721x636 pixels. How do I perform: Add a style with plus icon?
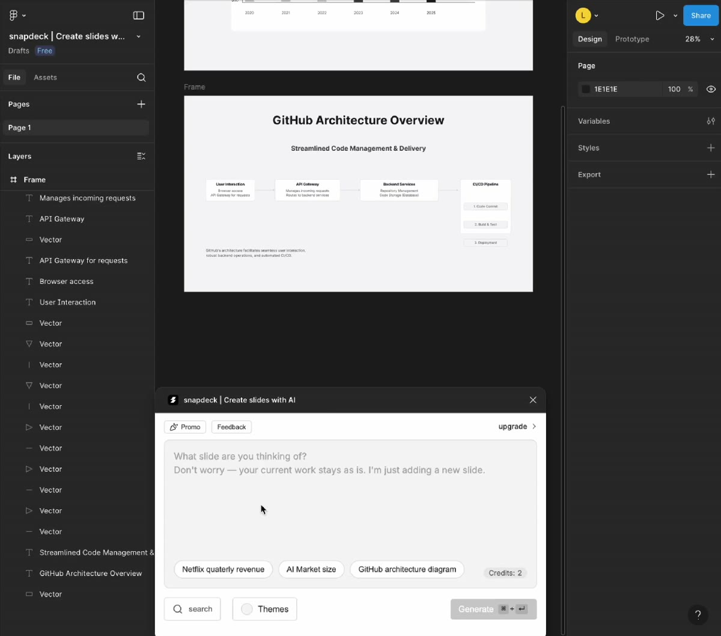coord(711,148)
